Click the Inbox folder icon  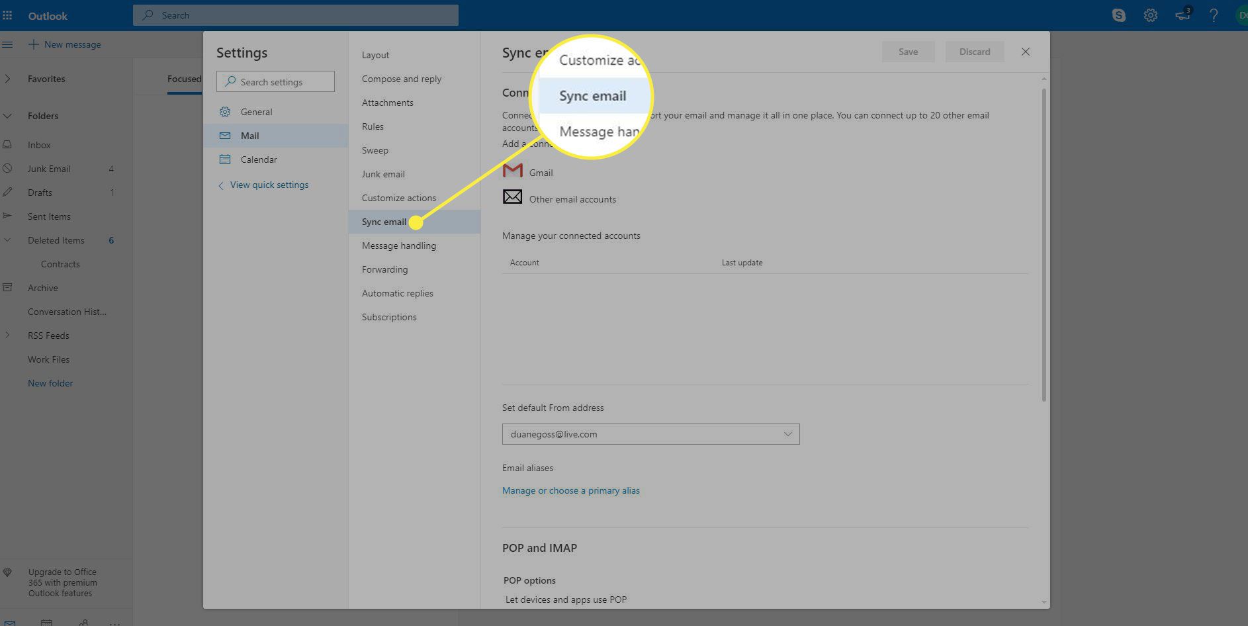tap(7, 144)
